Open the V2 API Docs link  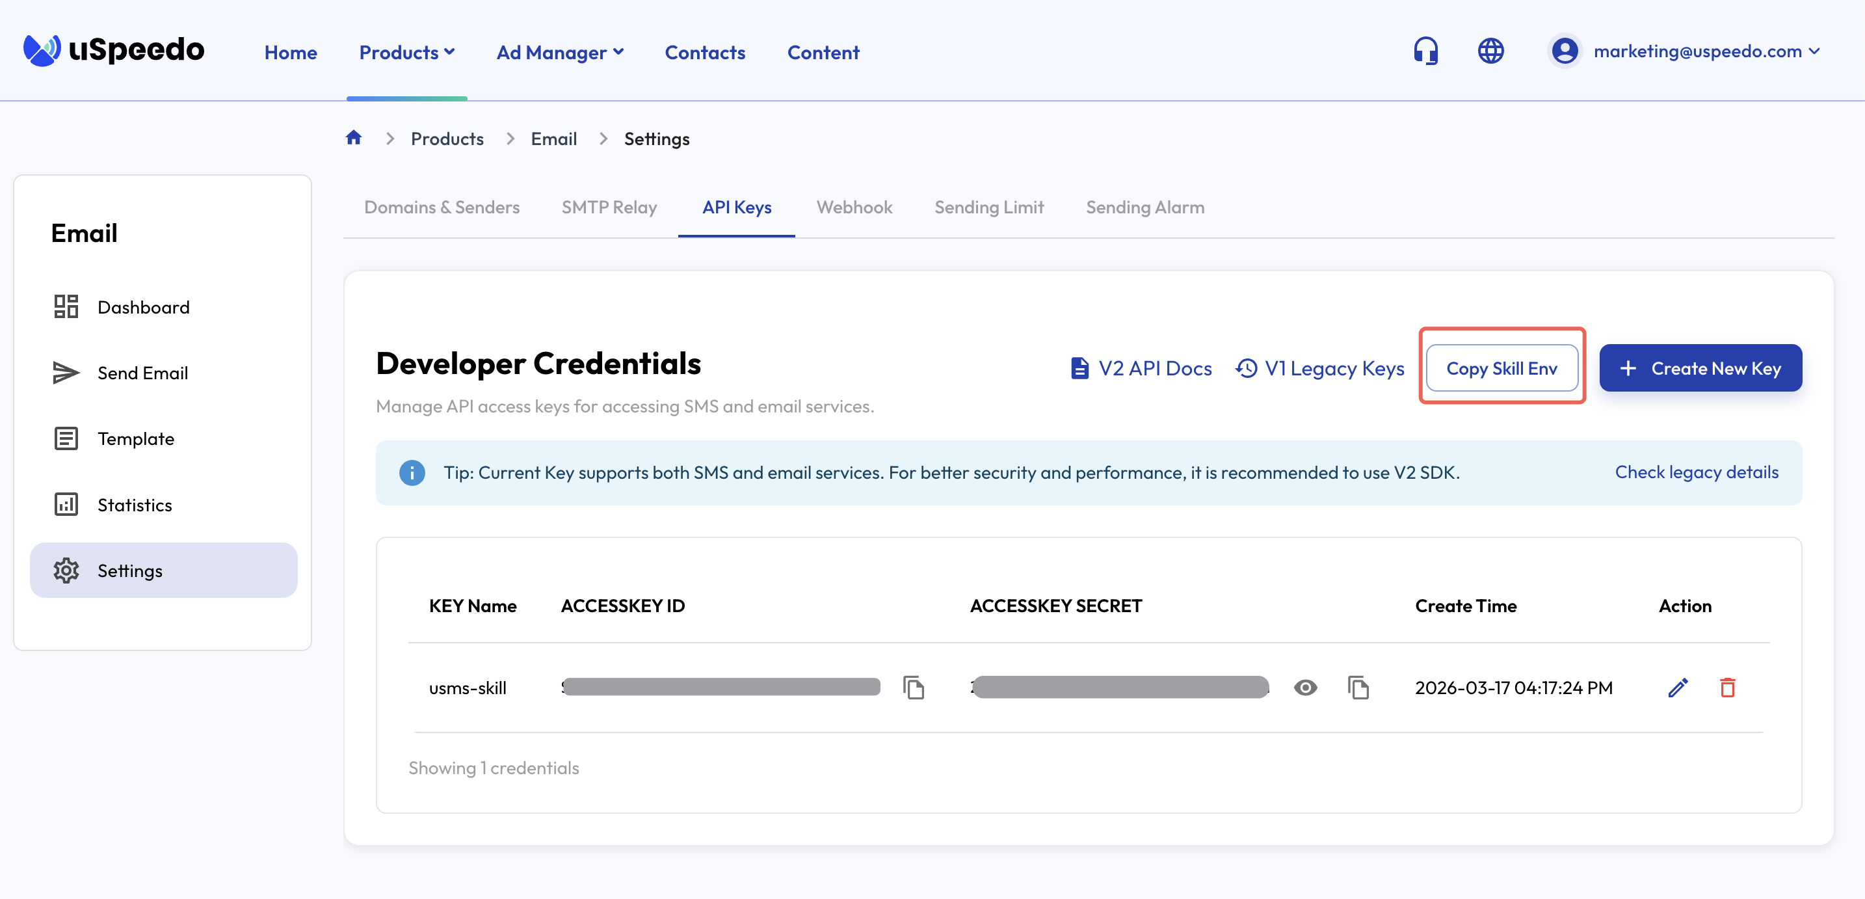(x=1141, y=368)
